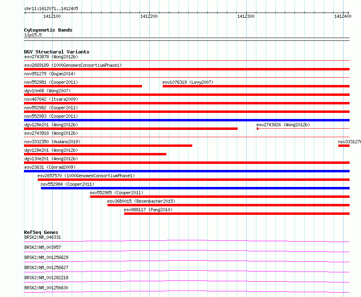This screenshot has width=361, height=297.
Task: Click BRSK2|NM_001256629 transcript label
Action: point(46,257)
